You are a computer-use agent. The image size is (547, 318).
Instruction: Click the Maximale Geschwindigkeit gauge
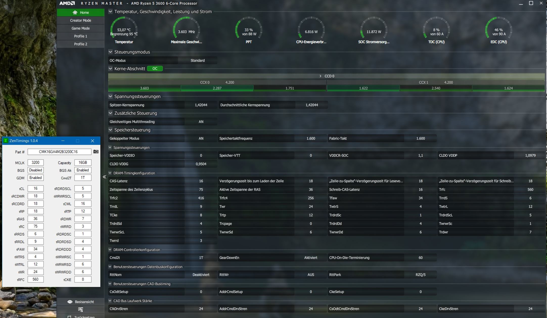click(x=187, y=30)
